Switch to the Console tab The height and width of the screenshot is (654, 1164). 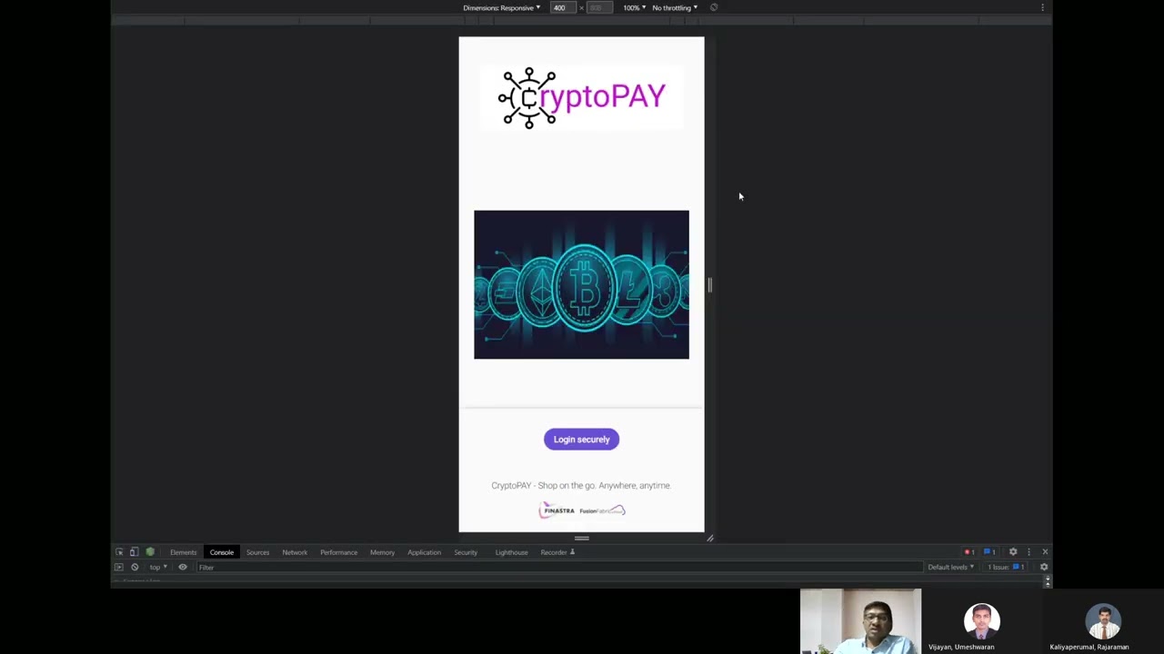click(x=222, y=552)
